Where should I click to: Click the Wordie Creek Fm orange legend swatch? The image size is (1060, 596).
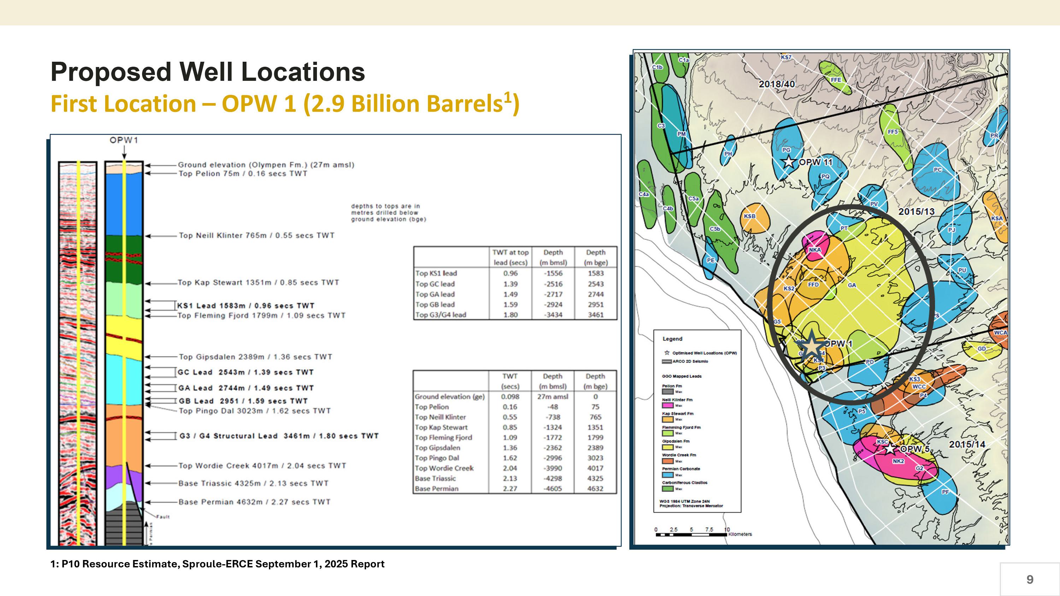[667, 461]
